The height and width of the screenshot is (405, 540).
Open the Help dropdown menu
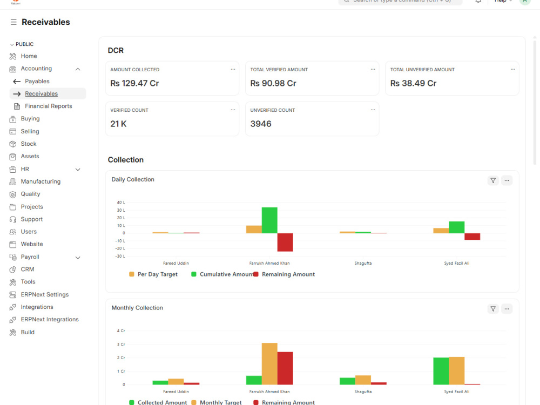503,2
